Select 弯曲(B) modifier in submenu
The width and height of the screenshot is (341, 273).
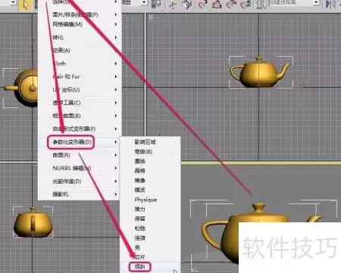click(143, 151)
